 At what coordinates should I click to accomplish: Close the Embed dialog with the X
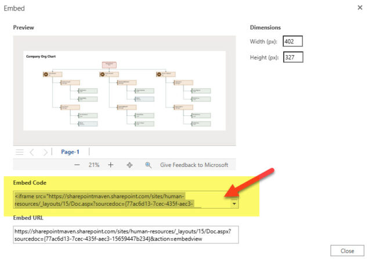[360, 8]
